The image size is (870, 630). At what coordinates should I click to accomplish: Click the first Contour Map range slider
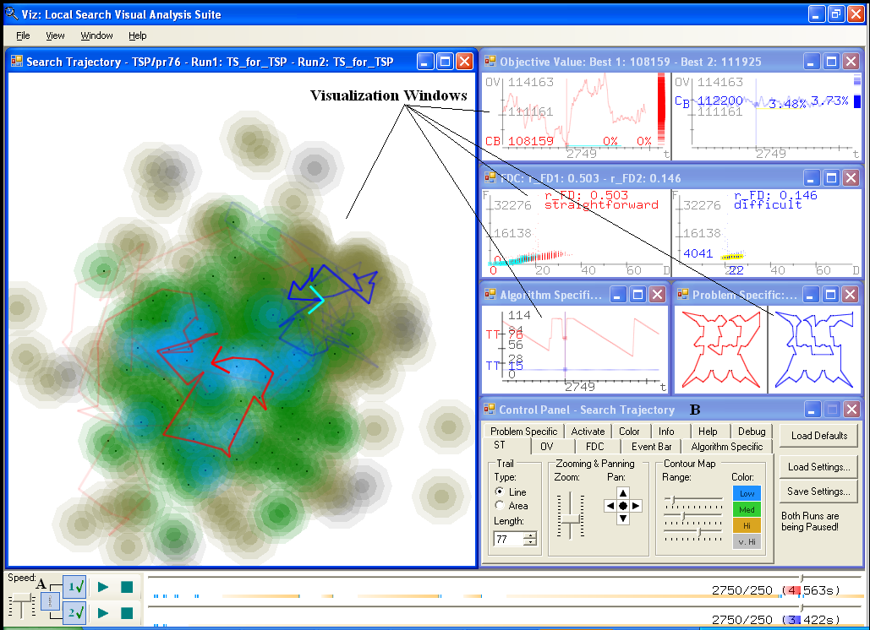[x=693, y=500]
